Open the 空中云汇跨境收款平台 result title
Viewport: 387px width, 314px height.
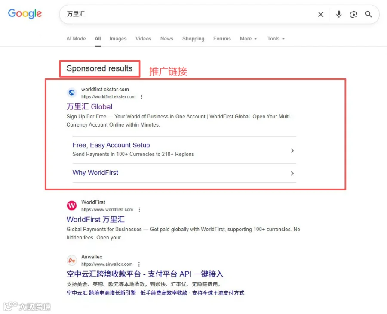145,274
